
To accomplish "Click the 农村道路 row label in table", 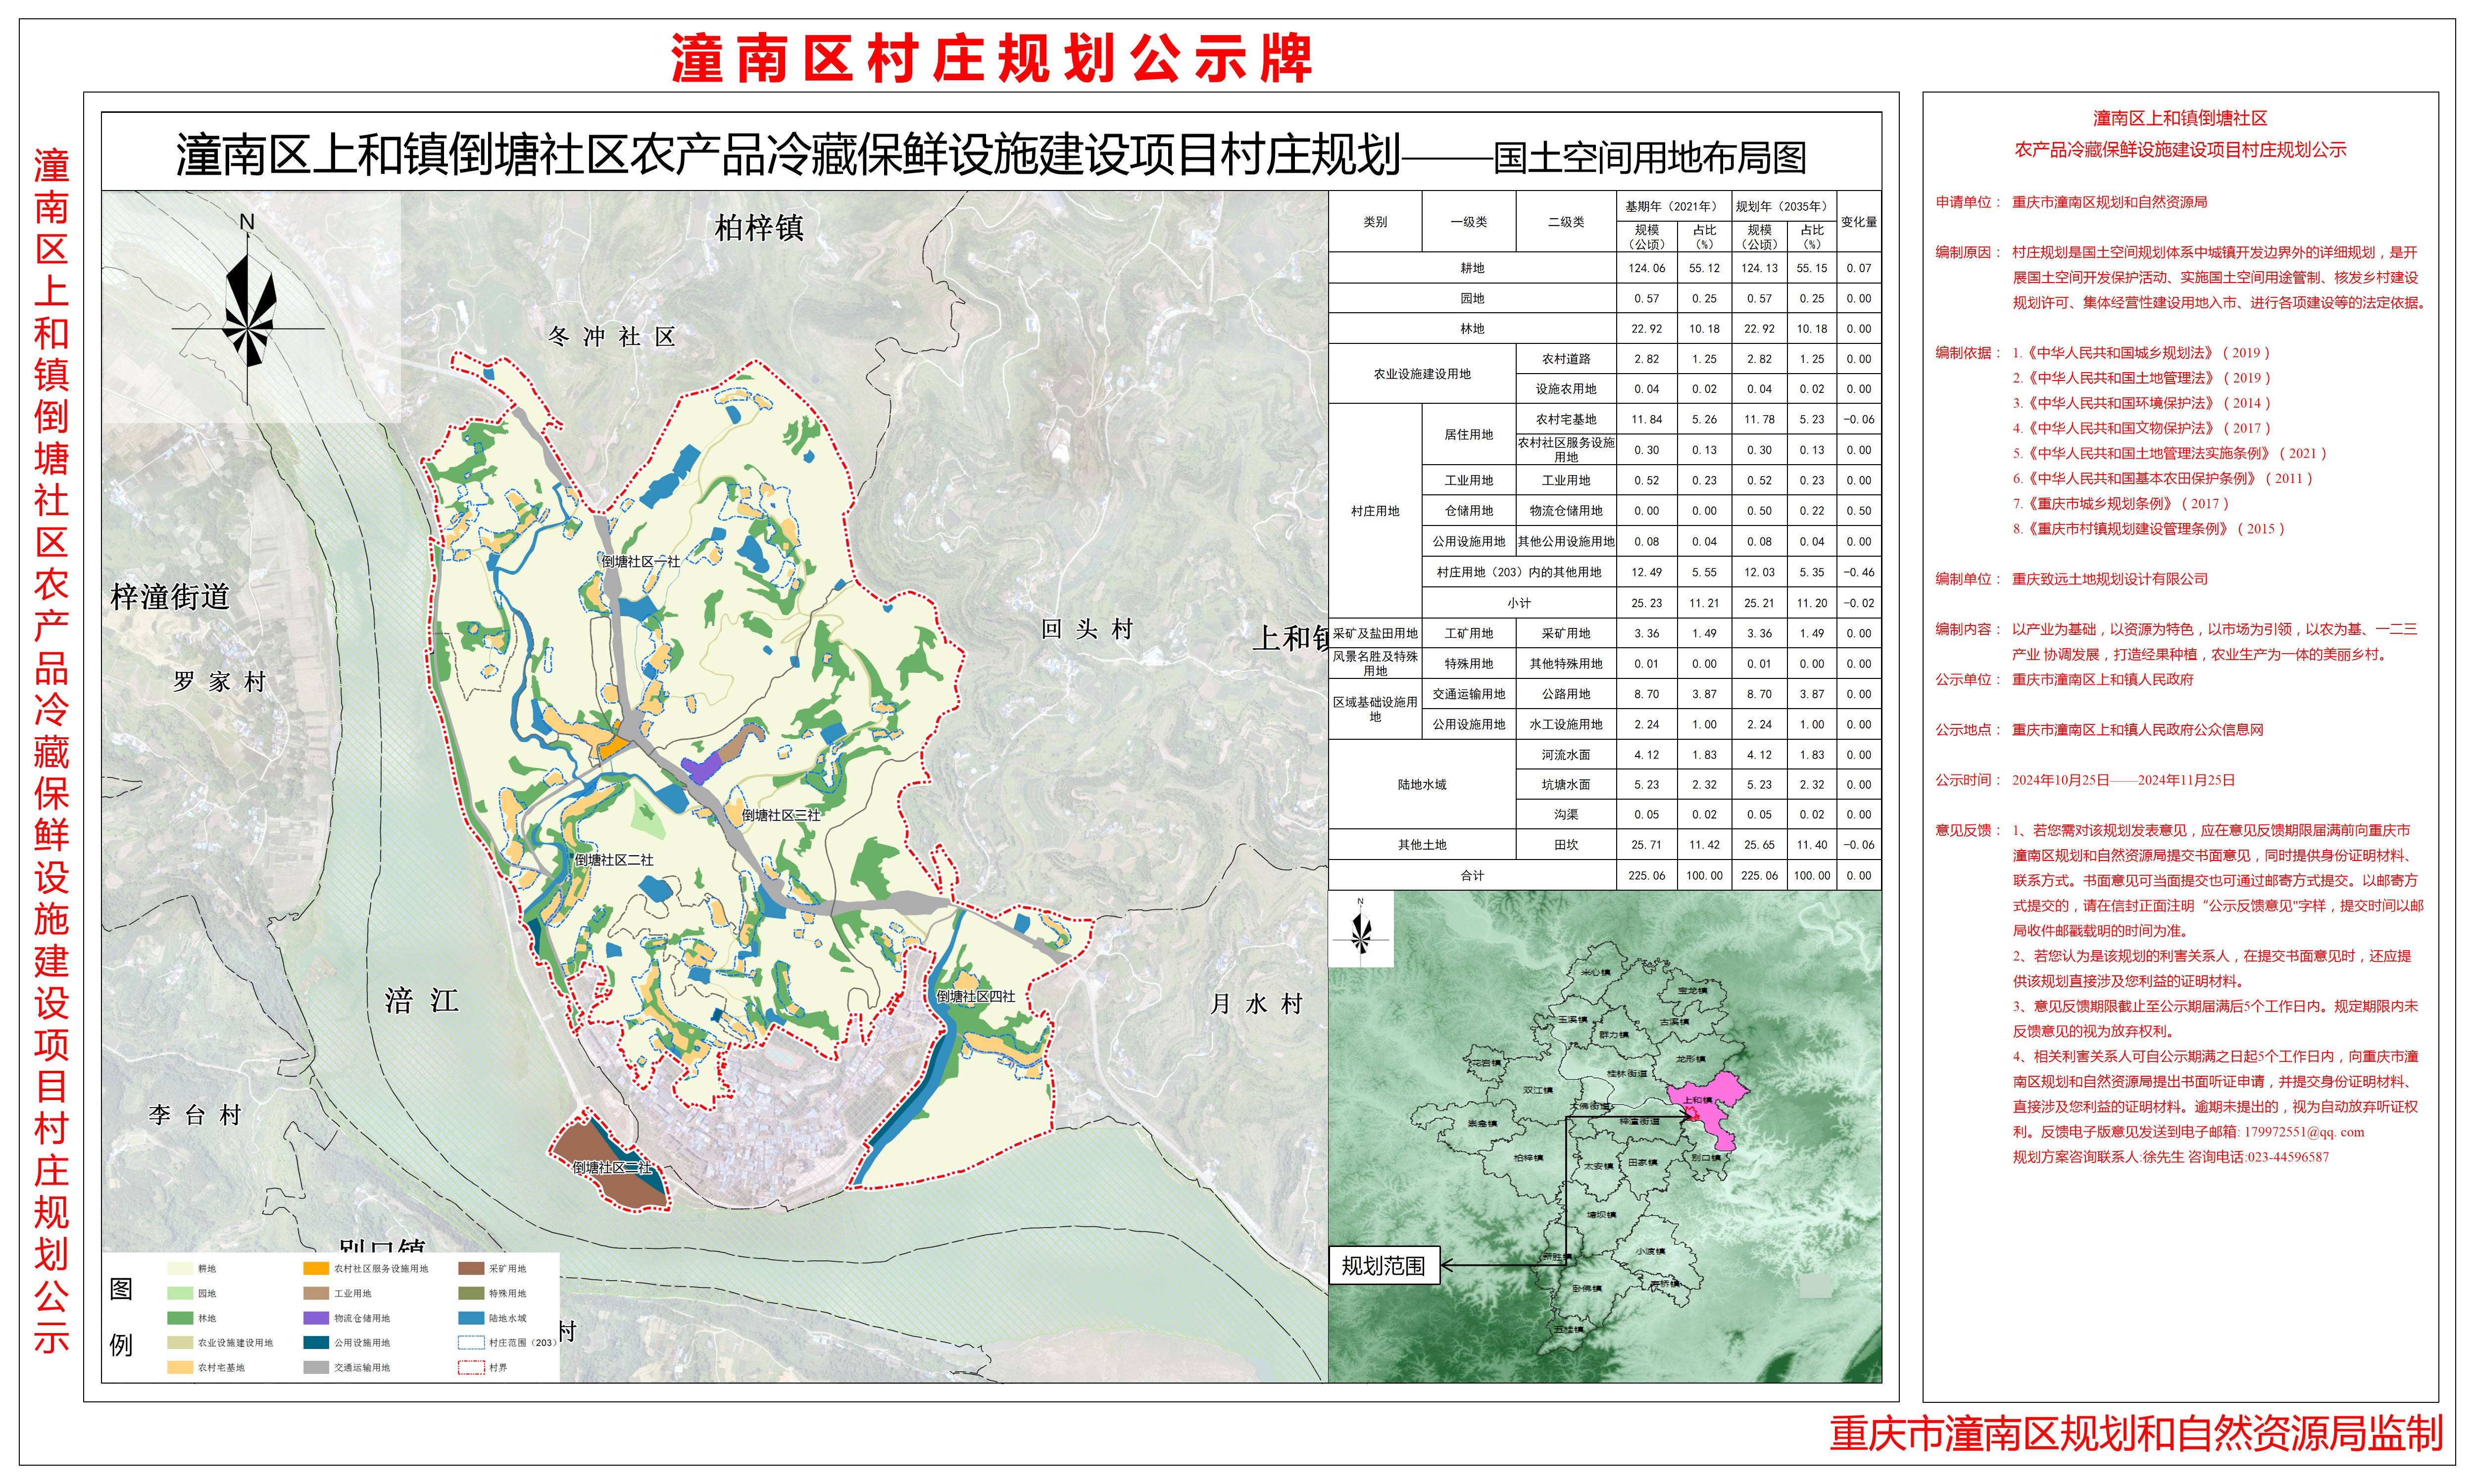I will [1567, 359].
